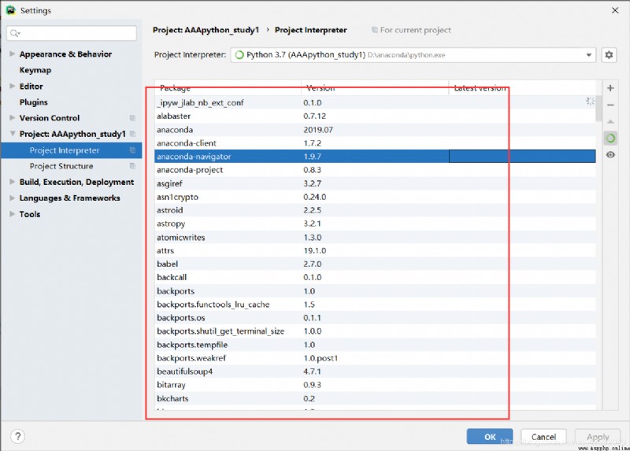Screen dimensions: 630x451
Task: Select the bkcharts package row
Action: [375, 398]
